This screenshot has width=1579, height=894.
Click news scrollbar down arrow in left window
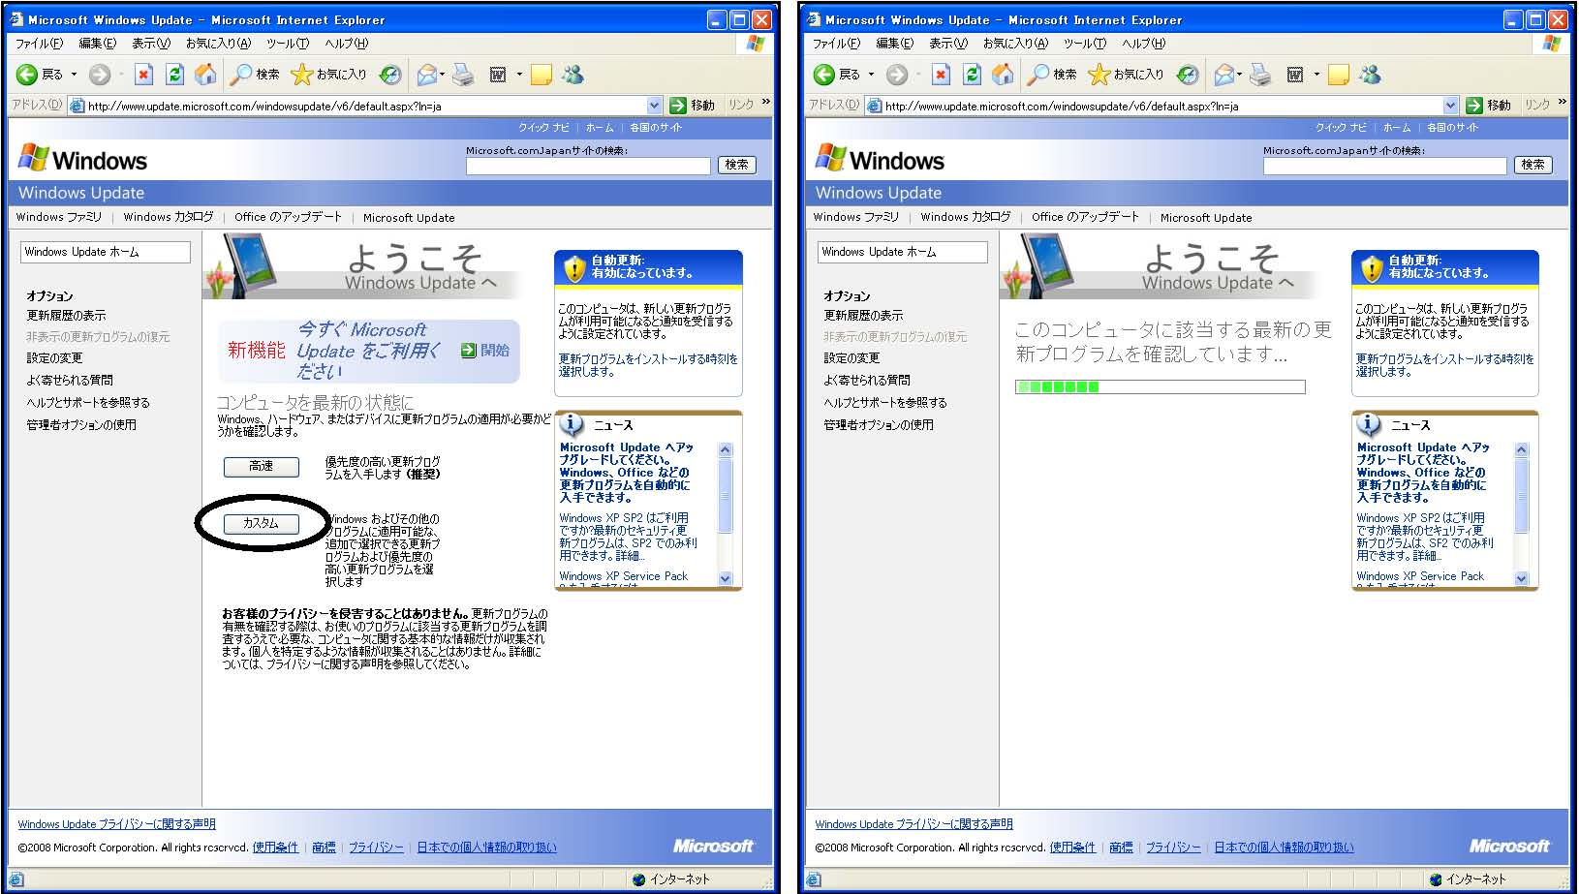tap(726, 578)
